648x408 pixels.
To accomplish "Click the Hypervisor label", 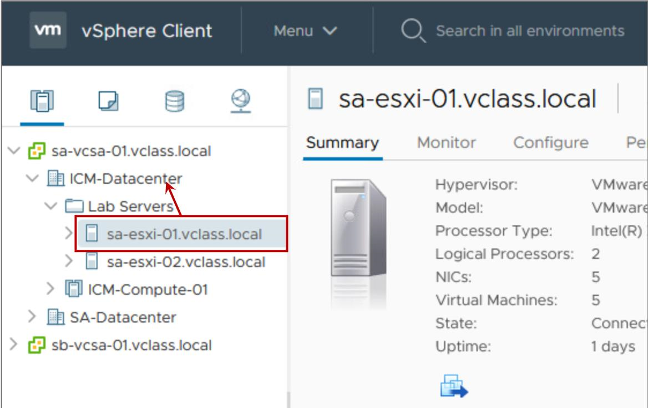I will click(477, 184).
